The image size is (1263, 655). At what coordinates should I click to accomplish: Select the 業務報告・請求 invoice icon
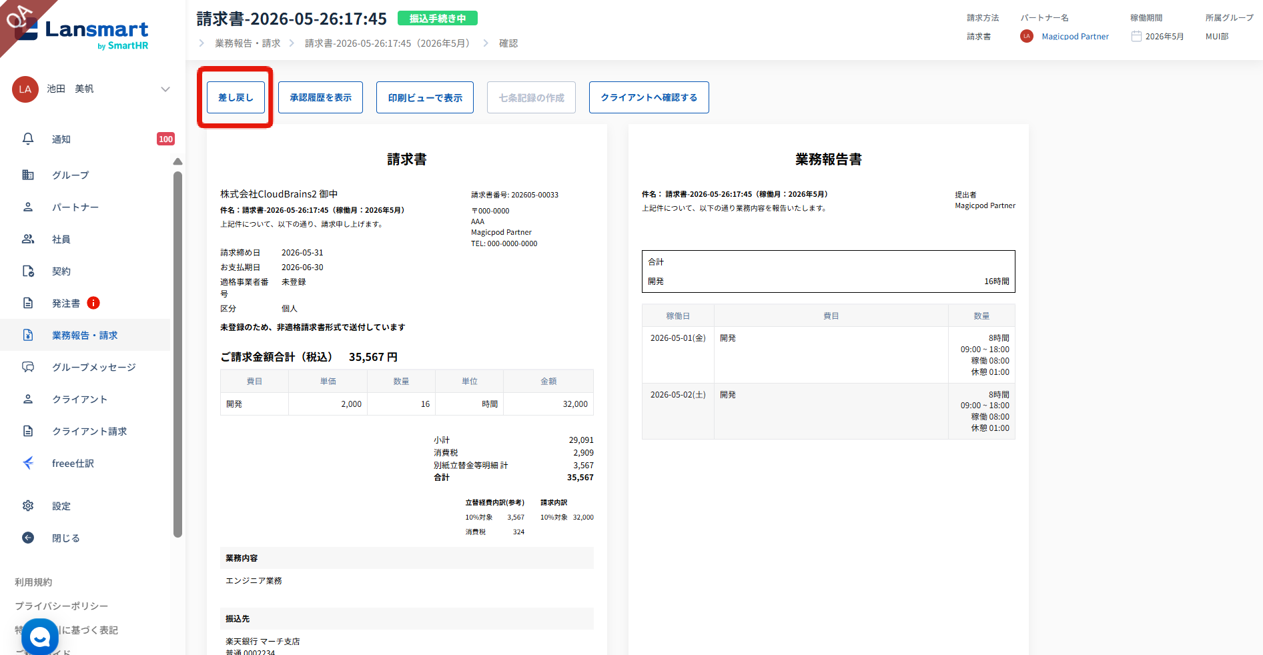pyautogui.click(x=28, y=335)
